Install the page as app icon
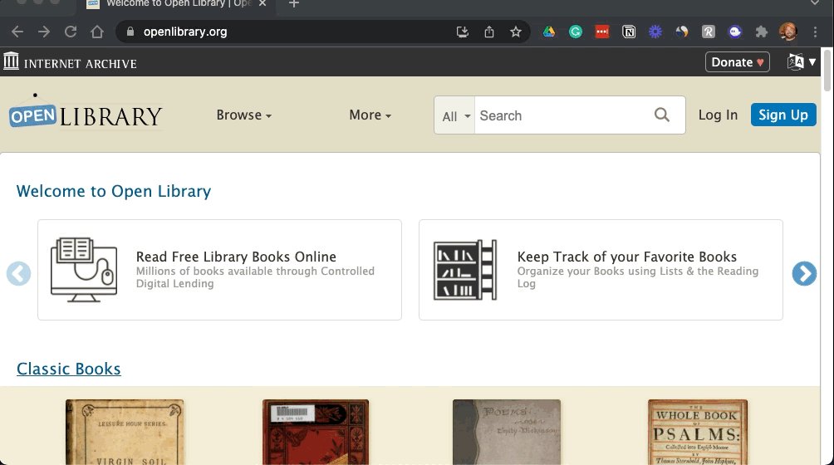 (463, 32)
